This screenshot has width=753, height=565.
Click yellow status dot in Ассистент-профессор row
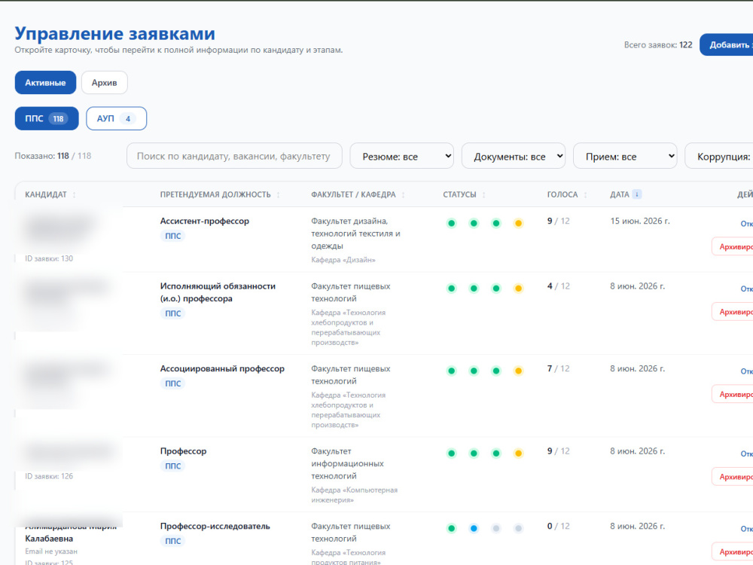click(518, 223)
